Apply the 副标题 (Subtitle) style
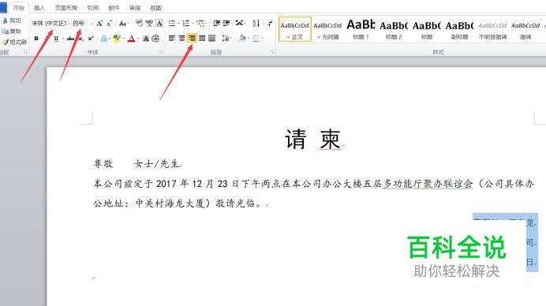Viewport: 546px width, 306px height. (460, 30)
